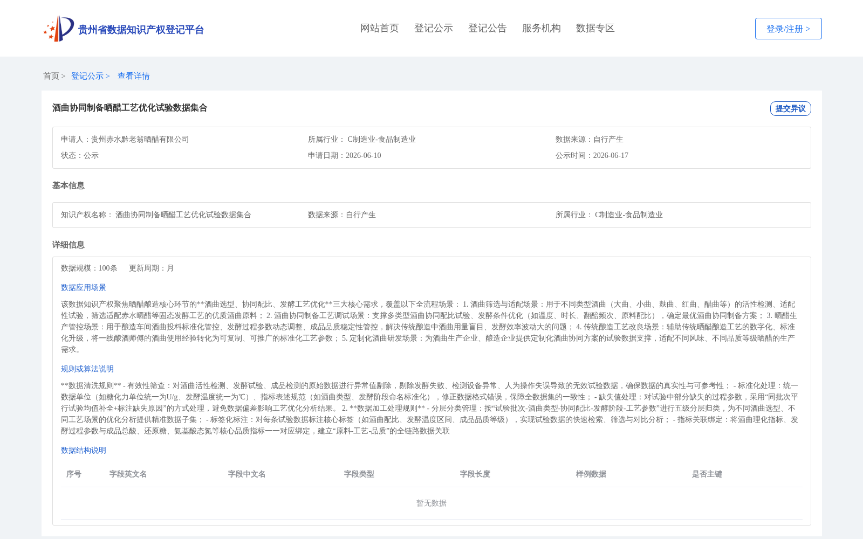
Task: Click 暂无数据 empty table message
Action: 432,503
